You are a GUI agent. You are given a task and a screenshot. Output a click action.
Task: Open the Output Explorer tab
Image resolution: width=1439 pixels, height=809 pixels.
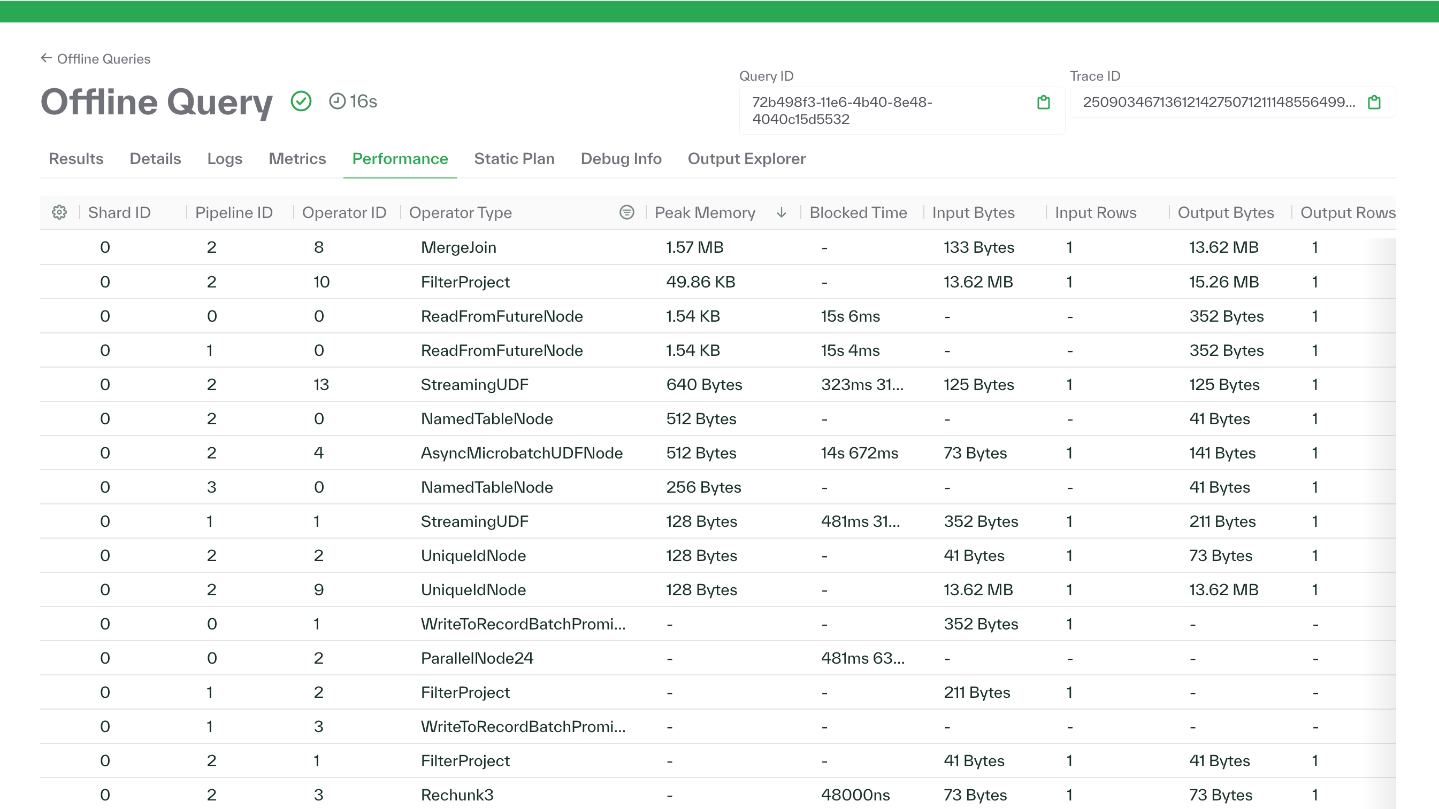(x=746, y=159)
